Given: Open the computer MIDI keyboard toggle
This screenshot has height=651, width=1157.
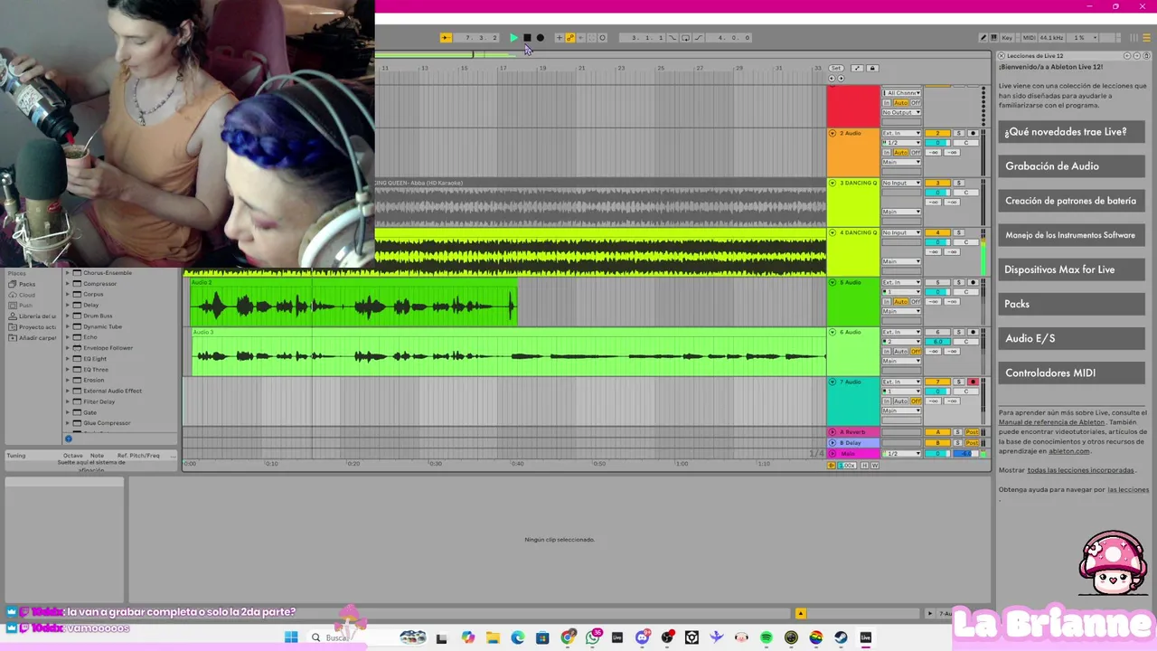Looking at the screenshot, I should 993,38.
